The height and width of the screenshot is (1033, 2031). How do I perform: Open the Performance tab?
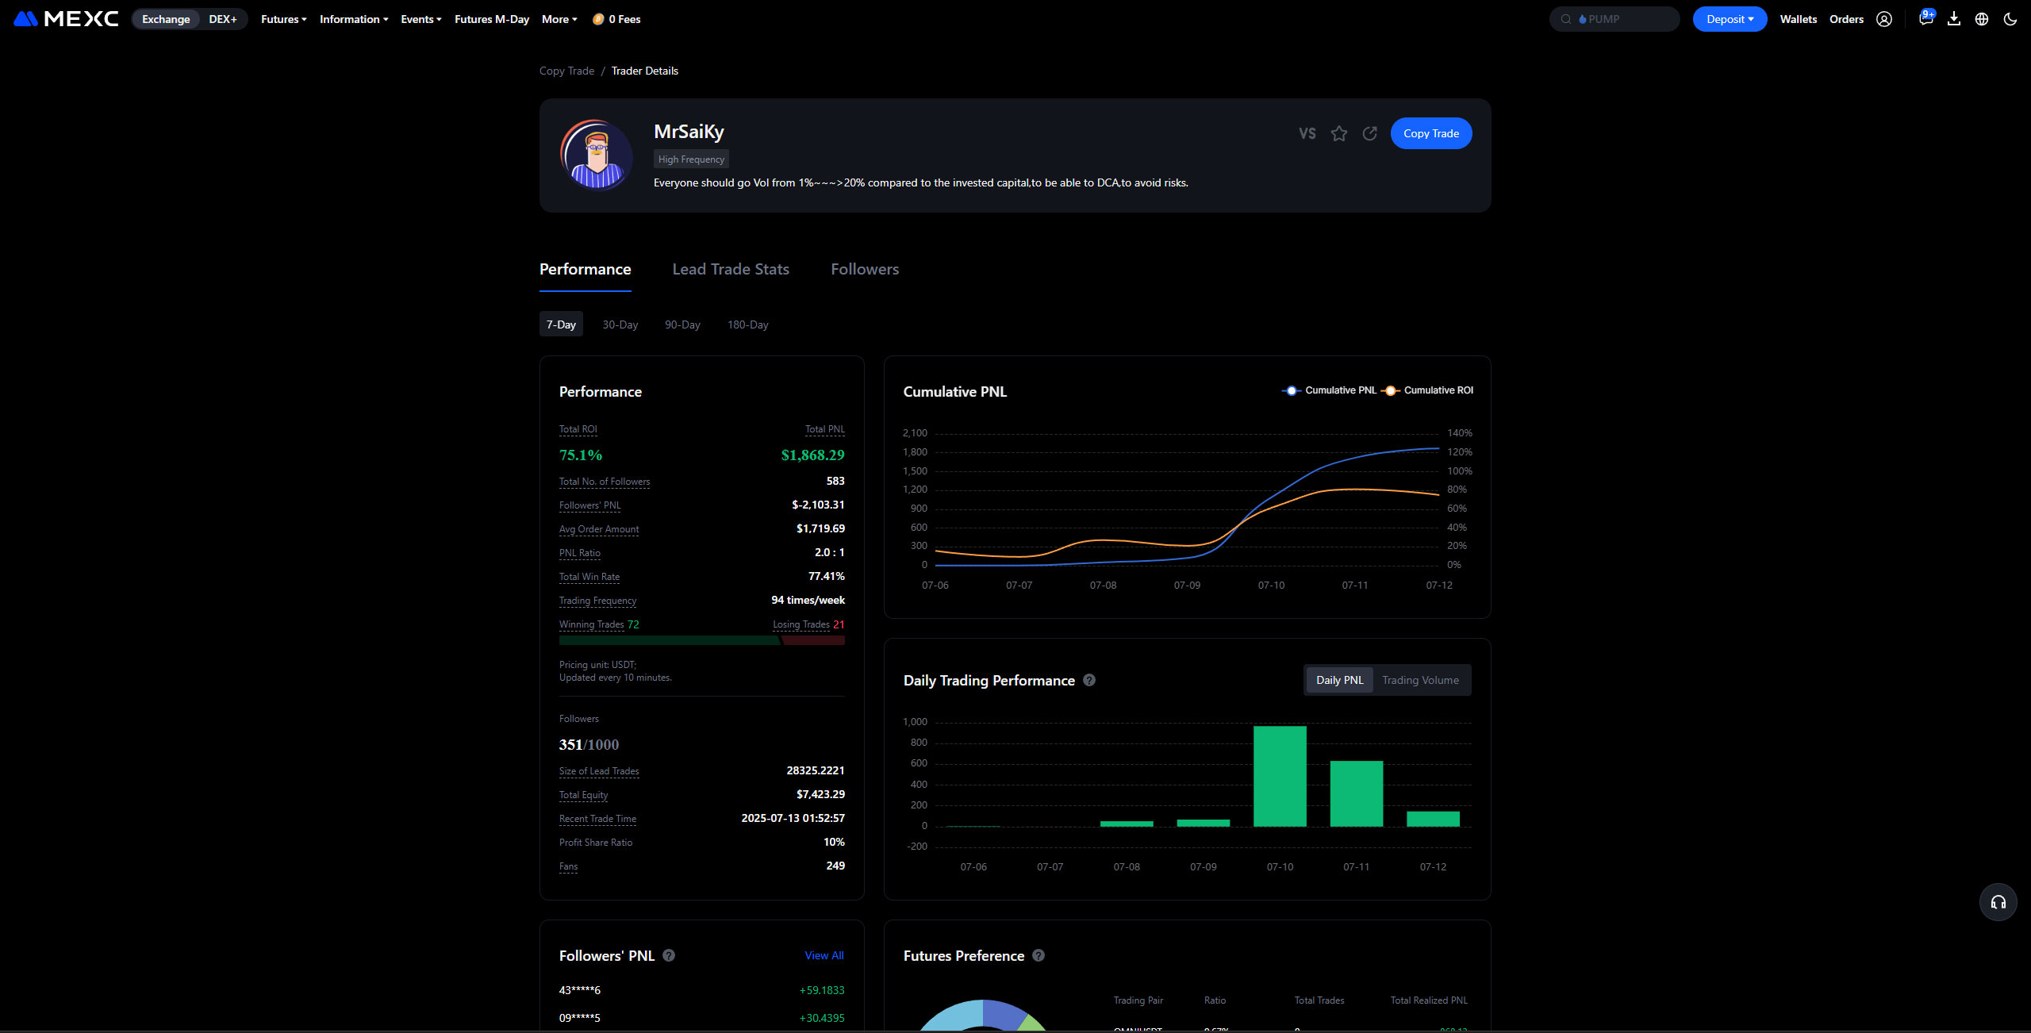click(585, 270)
